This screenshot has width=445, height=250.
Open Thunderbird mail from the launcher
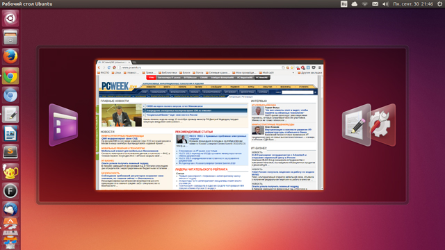click(10, 210)
